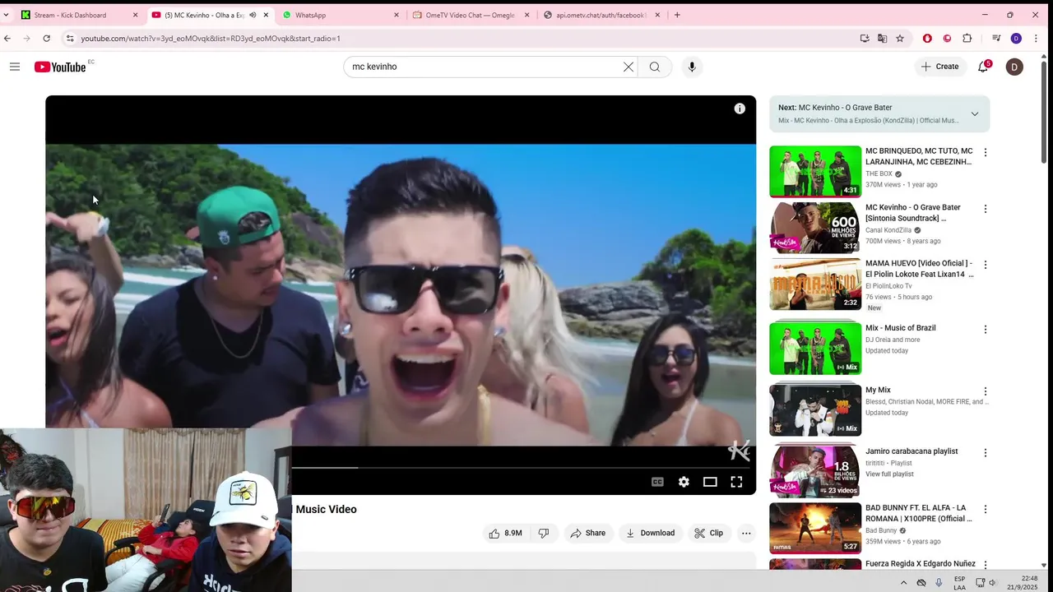Focus the YouTube search input field
Viewport: 1053px width, 592px height.
[485, 67]
